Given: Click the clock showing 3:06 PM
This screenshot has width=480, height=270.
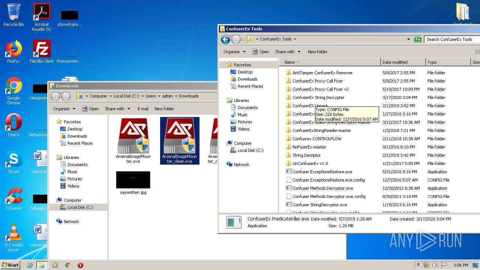Looking at the screenshot, I should point(460,265).
